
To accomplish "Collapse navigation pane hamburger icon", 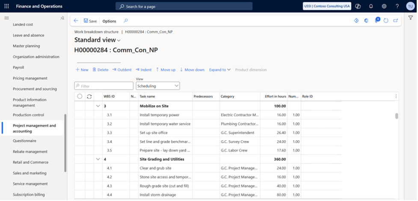I will coord(7,18).
